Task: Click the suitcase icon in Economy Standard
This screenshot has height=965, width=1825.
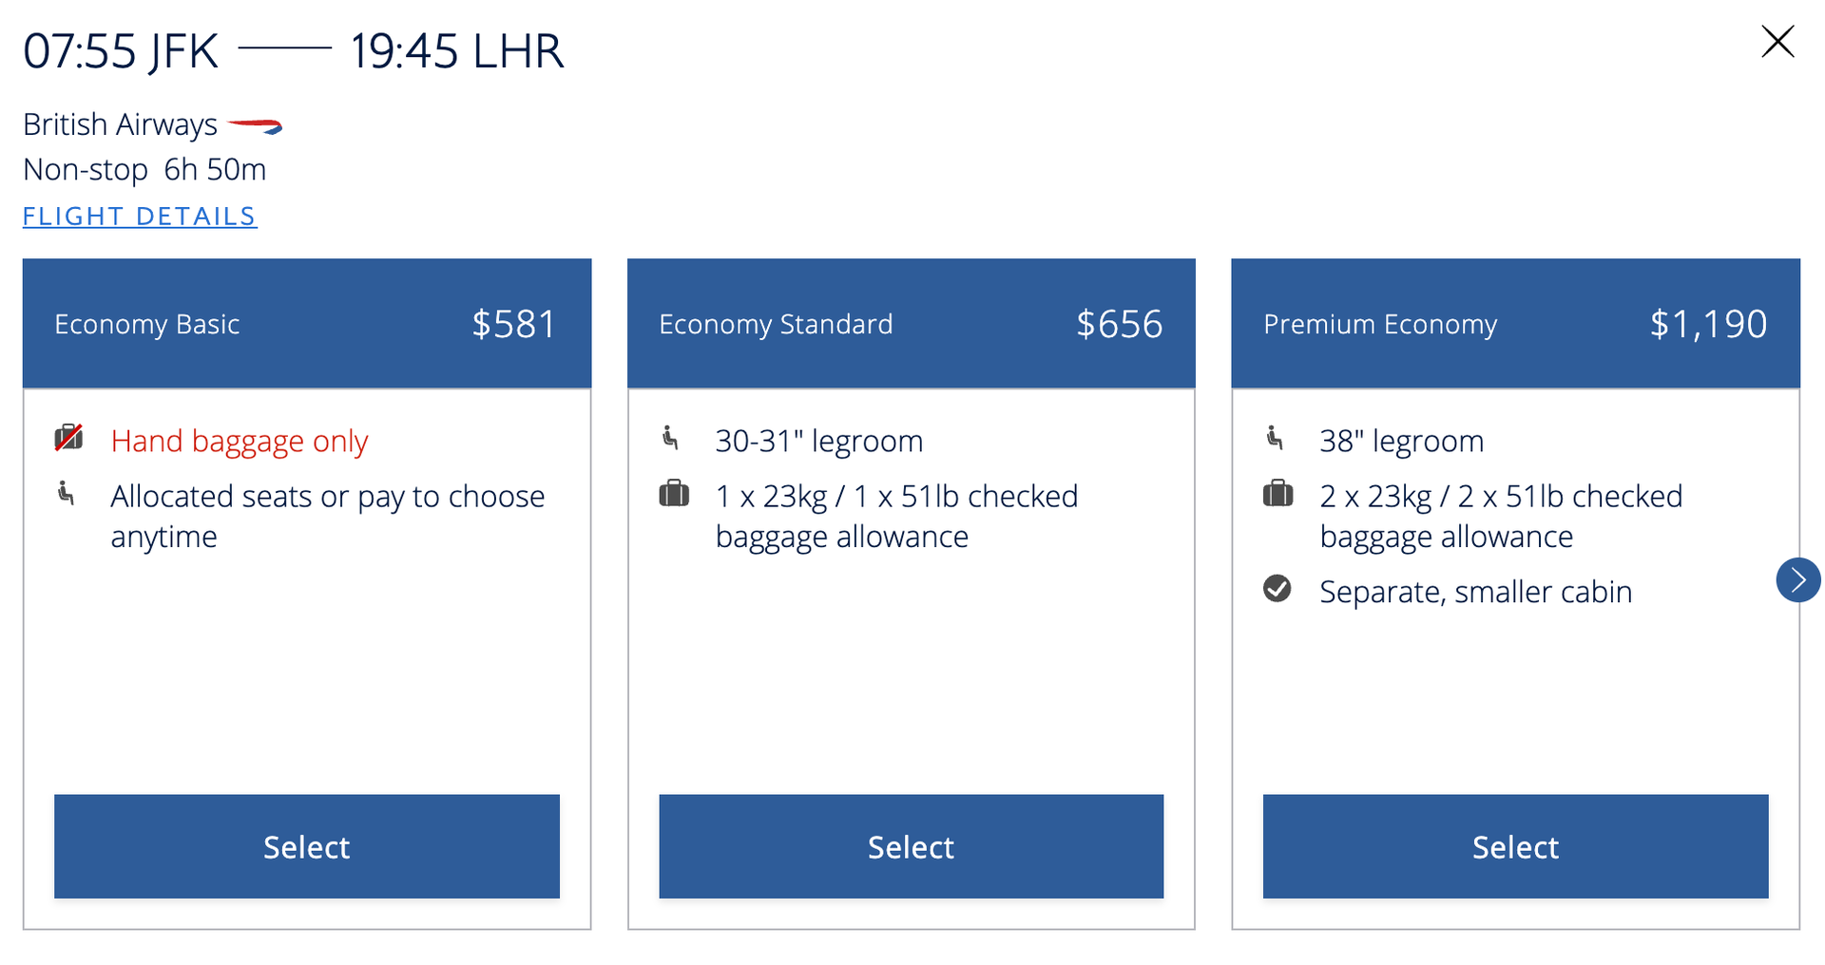Action: pyautogui.click(x=674, y=495)
